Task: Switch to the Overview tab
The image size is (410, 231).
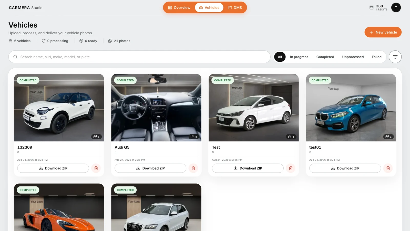Action: (179, 8)
